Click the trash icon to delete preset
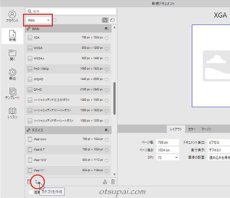Viewport: 230px width, 198px height. (x=113, y=182)
